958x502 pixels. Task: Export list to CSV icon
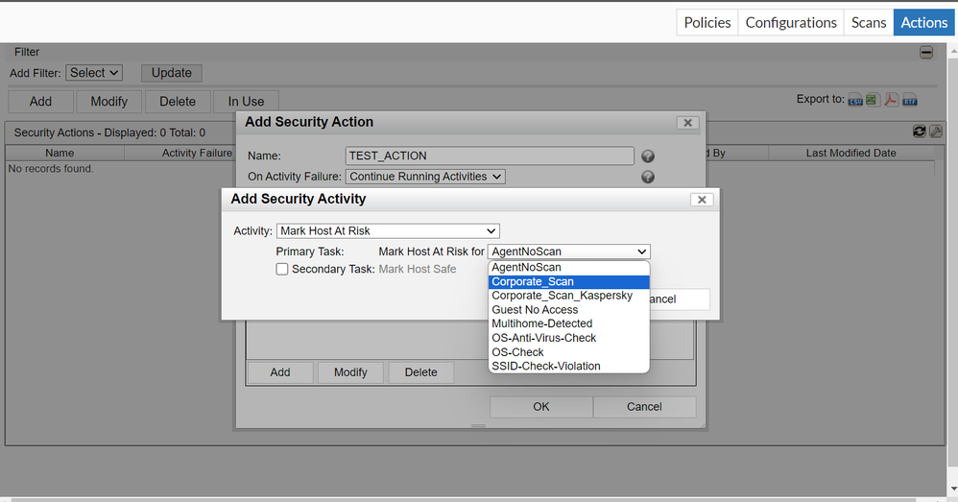click(854, 100)
